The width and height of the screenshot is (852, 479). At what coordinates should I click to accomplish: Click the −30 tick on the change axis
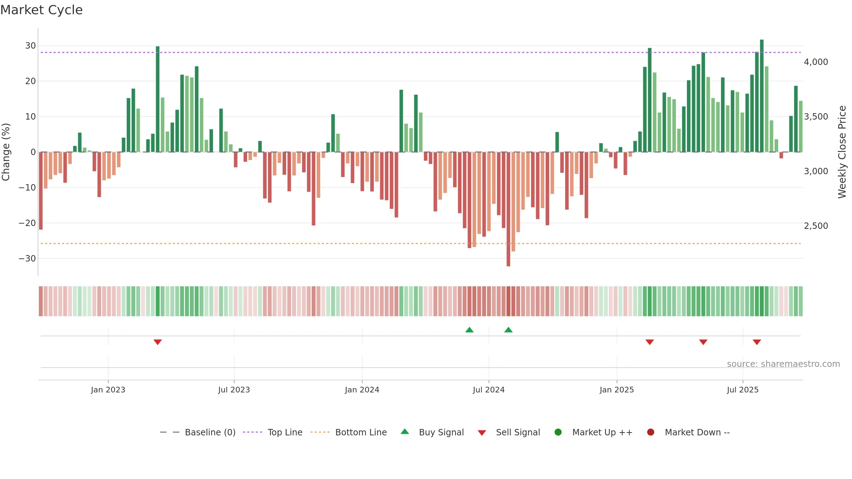[x=27, y=258]
